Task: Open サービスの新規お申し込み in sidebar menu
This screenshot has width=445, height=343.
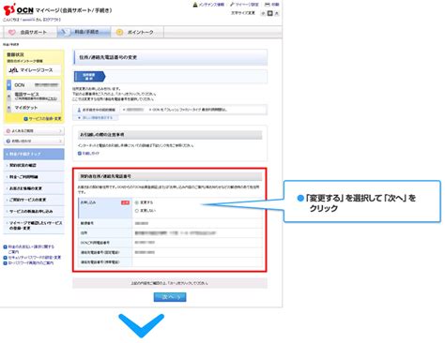Action: [34, 211]
